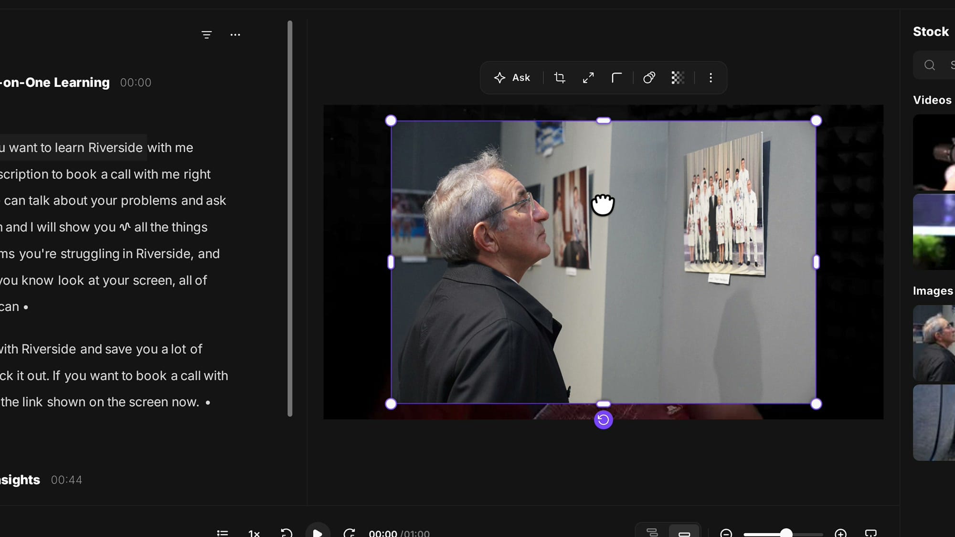Click the top middle edge handle of image

(x=604, y=121)
